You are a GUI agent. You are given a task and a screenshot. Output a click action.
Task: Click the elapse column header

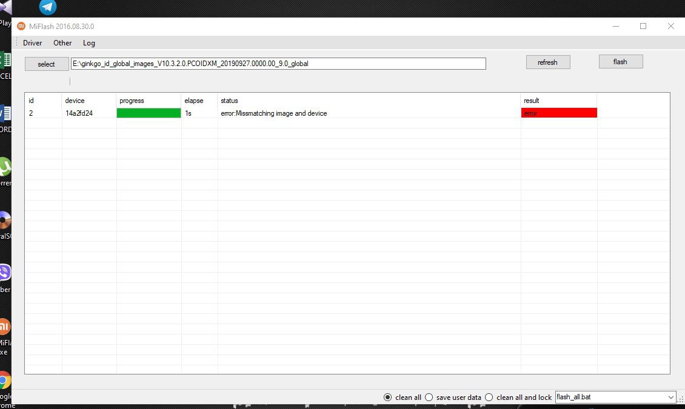pos(199,101)
